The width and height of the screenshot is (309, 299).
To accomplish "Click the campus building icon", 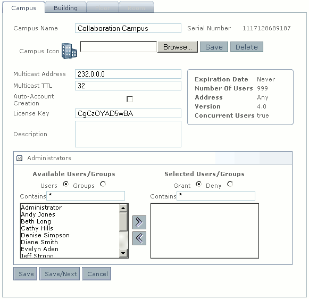I will [x=69, y=51].
